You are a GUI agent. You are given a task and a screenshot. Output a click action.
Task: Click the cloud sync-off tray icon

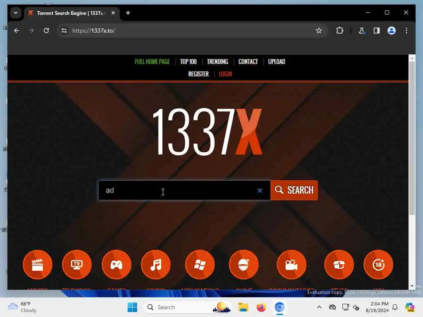[333, 307]
